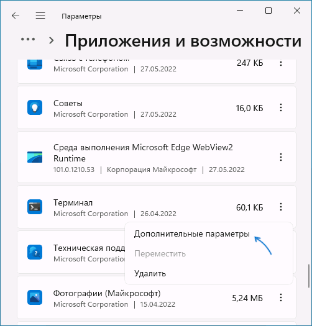Click the phone link app icon
Screen dimensions: 312x326
point(35,64)
